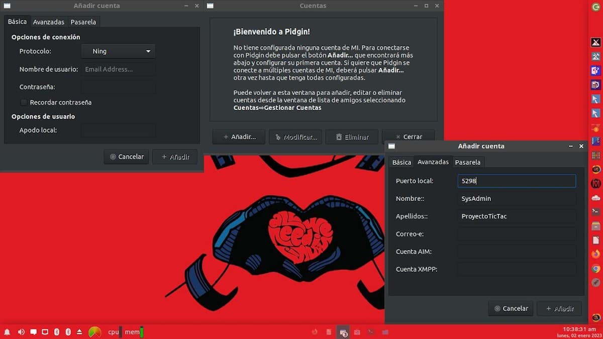
Task: Click the red circular M icon in dock
Action: (596, 183)
